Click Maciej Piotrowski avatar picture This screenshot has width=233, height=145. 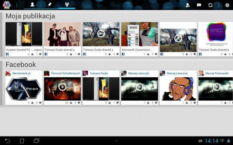click(x=201, y=73)
